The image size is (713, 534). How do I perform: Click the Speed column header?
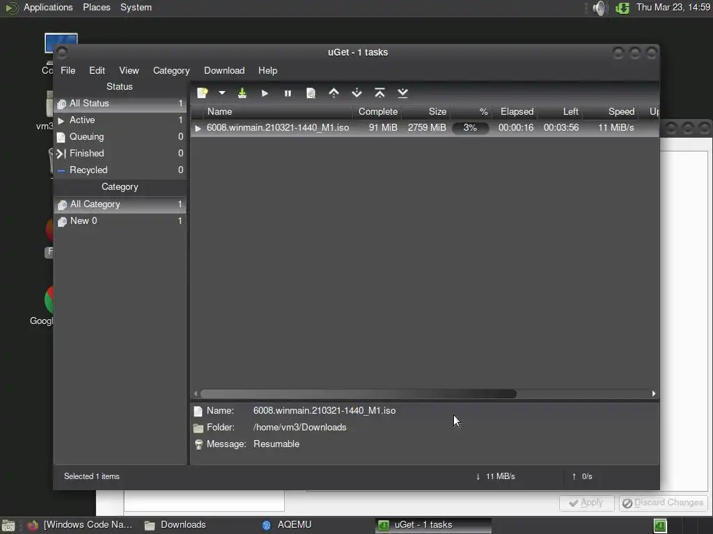[611, 112]
